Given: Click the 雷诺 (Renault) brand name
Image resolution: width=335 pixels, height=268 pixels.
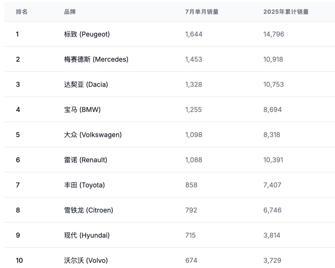Looking at the screenshot, I should 86,160.
